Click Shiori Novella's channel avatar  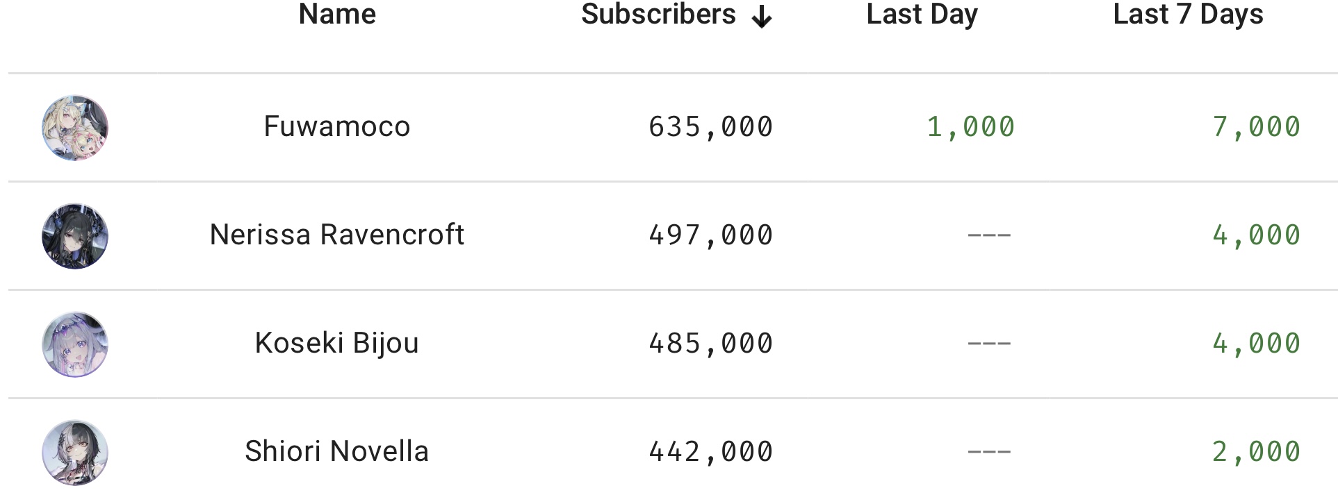coord(75,453)
